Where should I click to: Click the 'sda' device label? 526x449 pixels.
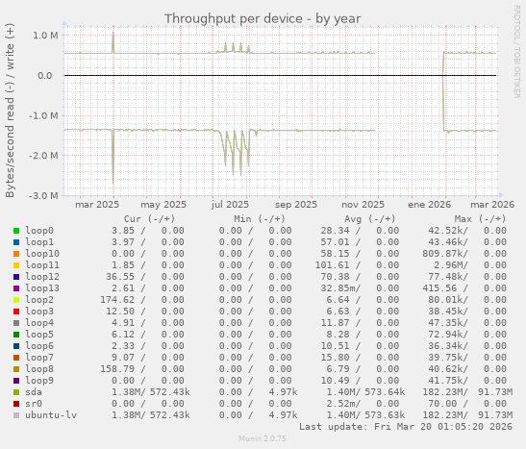pyautogui.click(x=34, y=391)
